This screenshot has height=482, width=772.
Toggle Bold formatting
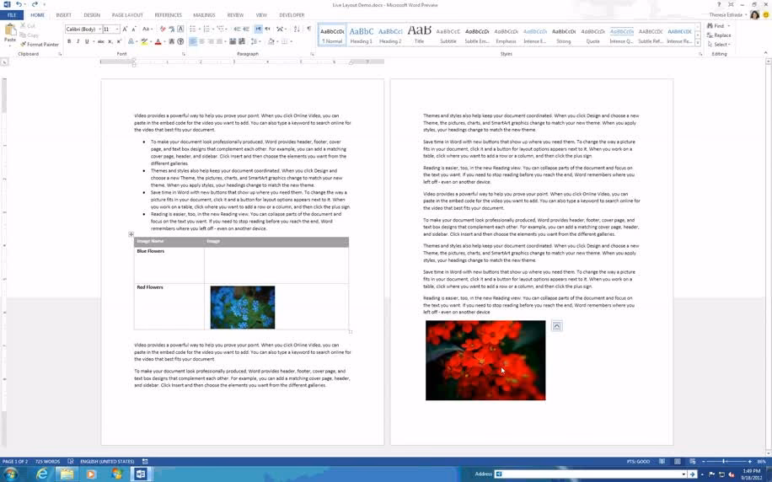coord(69,41)
